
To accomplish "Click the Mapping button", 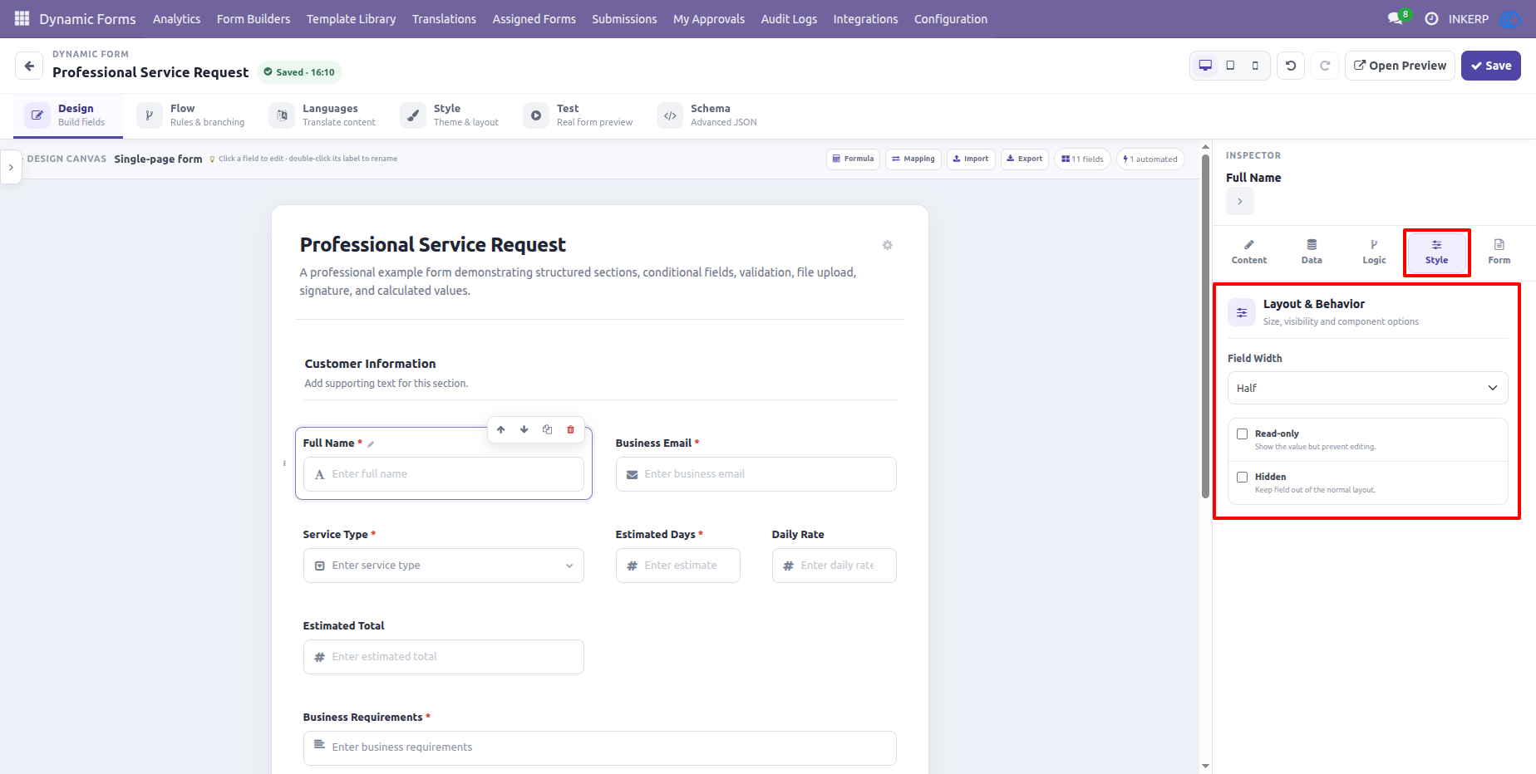I will point(913,159).
